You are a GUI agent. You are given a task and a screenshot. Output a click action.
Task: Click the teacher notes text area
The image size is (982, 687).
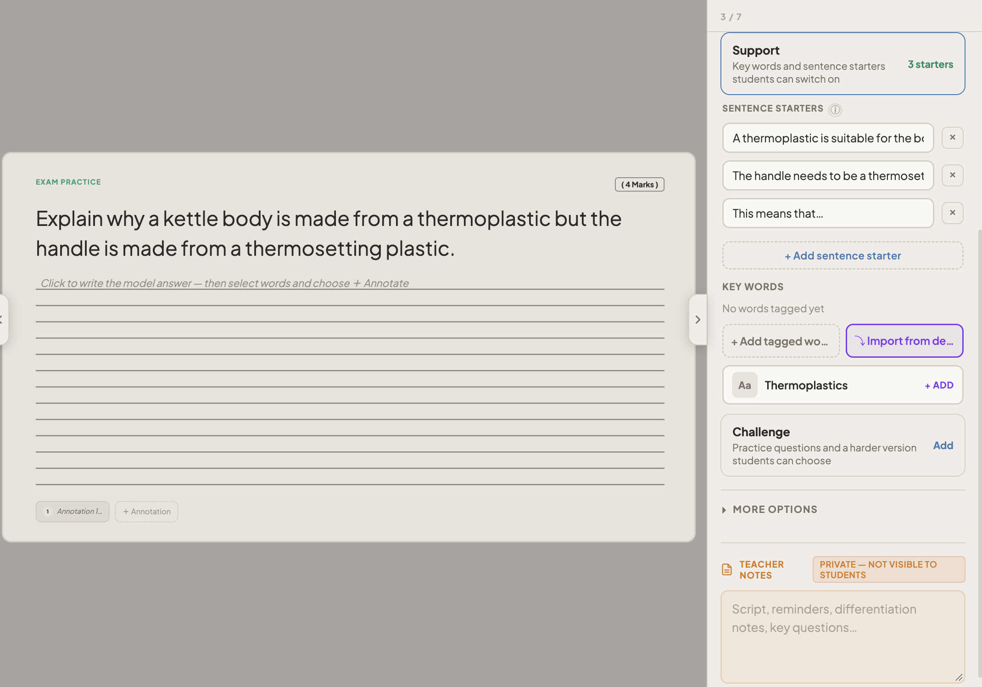click(843, 637)
